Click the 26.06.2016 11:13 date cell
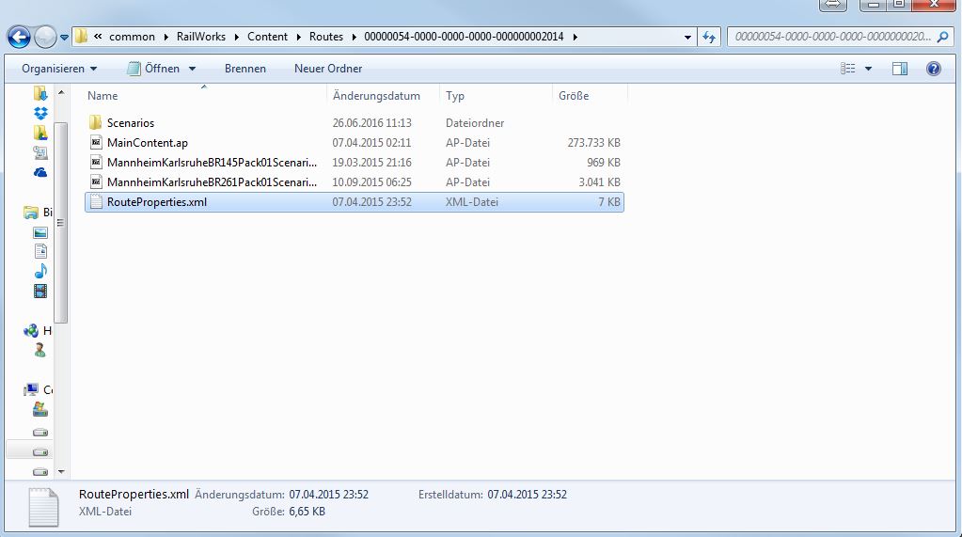The height and width of the screenshot is (537, 962). (x=371, y=123)
